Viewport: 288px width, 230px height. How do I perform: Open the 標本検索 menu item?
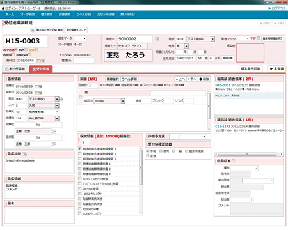[x=47, y=15]
